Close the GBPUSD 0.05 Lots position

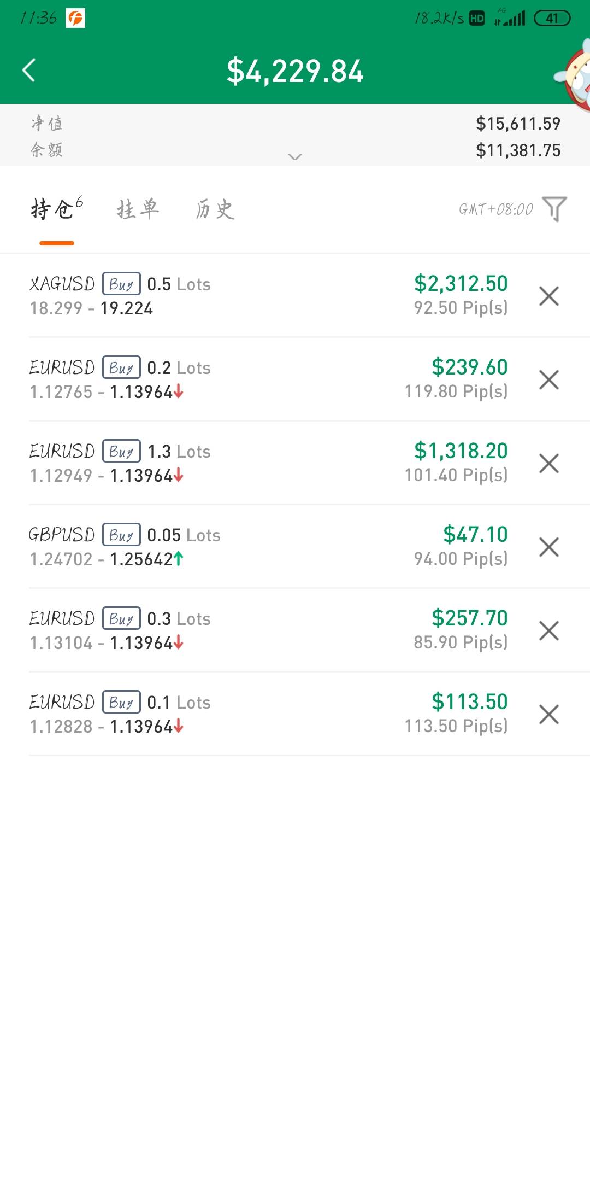pos(548,547)
